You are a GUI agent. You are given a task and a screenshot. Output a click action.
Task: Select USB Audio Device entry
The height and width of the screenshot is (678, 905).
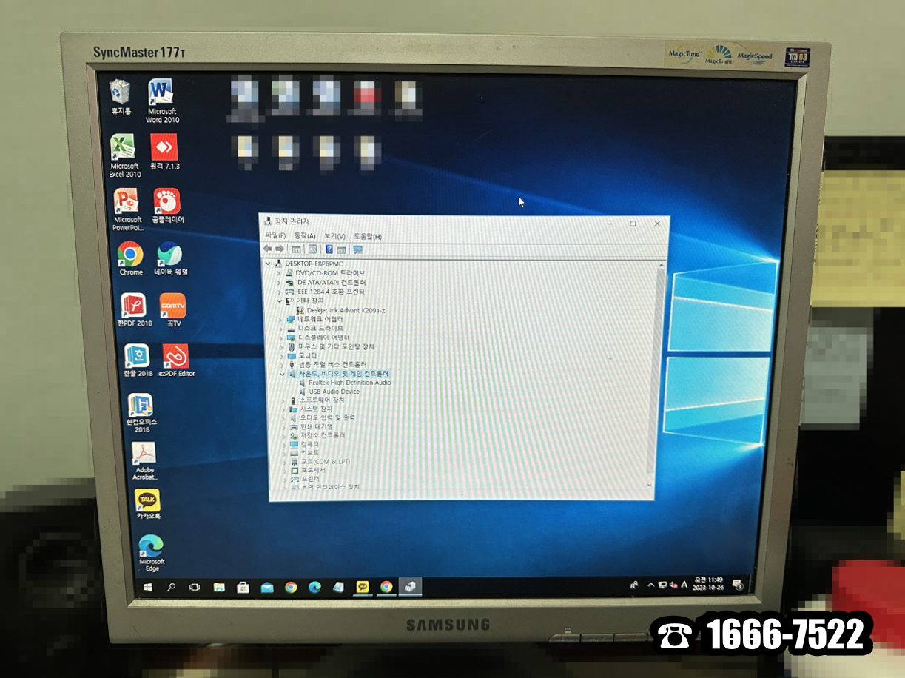pyautogui.click(x=329, y=392)
